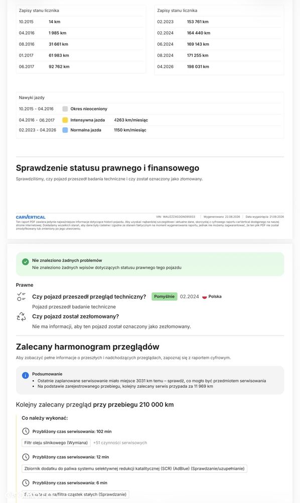Click the AdBlue SCR tank service tag
Viewport: 300px width, 503px height.
tap(134, 468)
